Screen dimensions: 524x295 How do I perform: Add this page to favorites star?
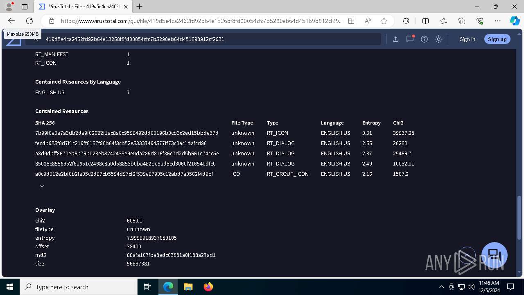pyautogui.click(x=384, y=21)
